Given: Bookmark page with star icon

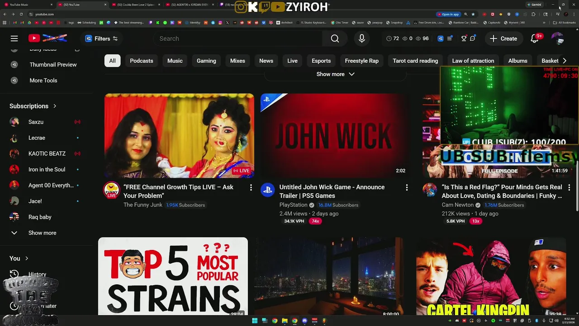Looking at the screenshot, I should coord(473,14).
